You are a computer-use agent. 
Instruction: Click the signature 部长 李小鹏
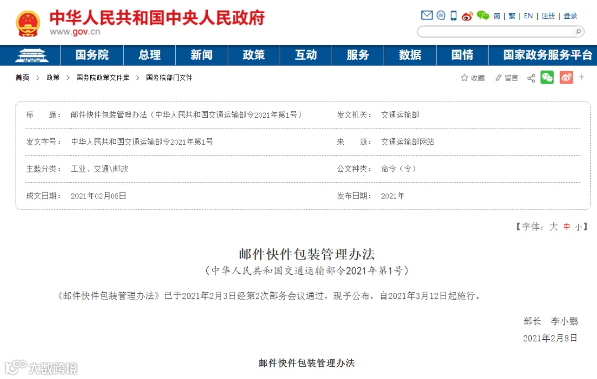(551, 321)
